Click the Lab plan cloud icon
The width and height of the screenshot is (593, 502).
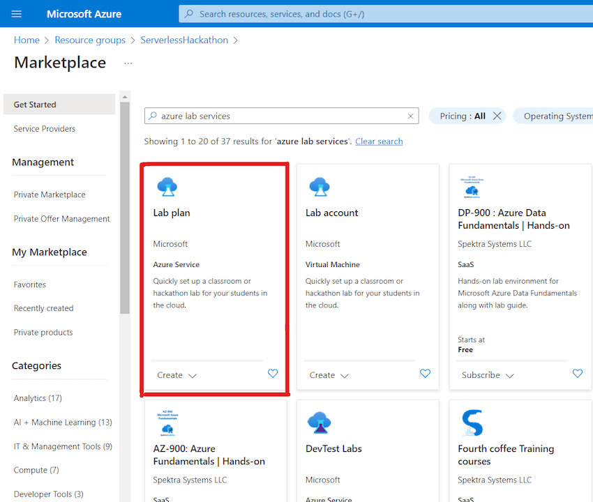tap(167, 186)
